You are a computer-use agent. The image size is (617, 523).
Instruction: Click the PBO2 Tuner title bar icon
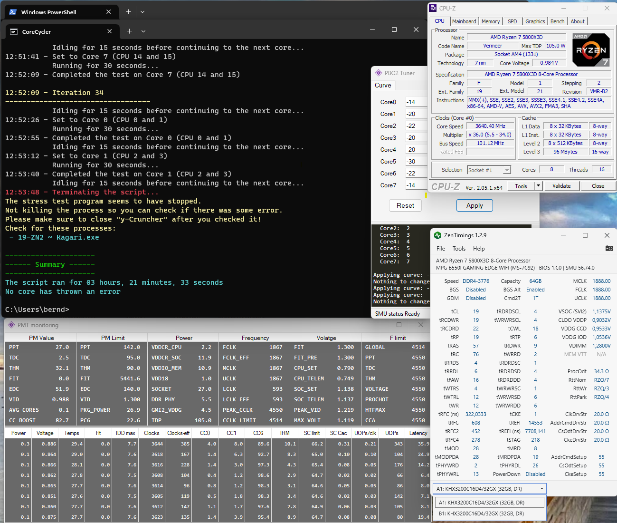point(379,73)
